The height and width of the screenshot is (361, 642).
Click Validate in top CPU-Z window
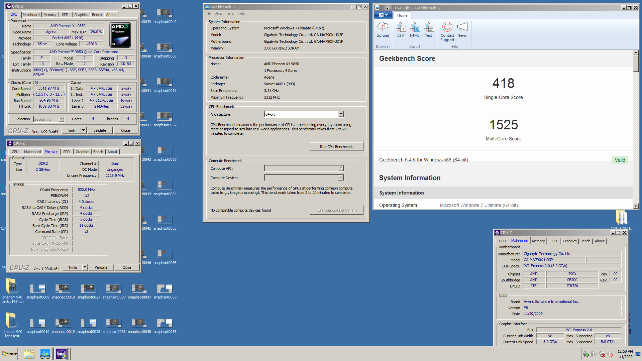[x=100, y=131]
